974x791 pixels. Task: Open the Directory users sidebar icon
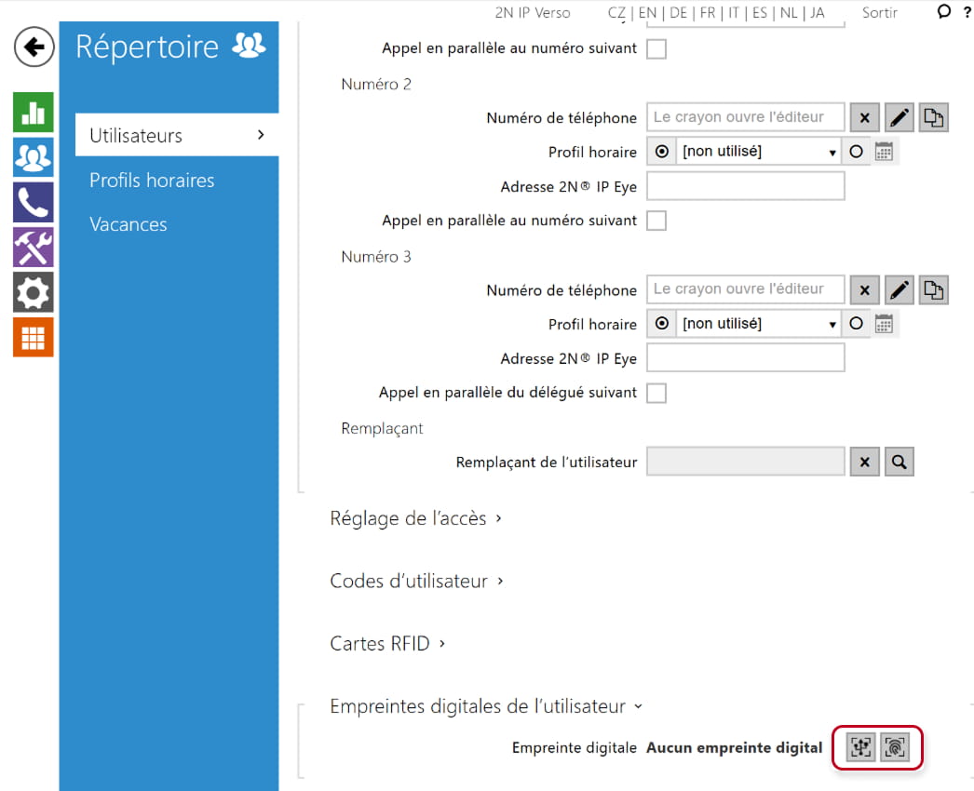click(33, 157)
